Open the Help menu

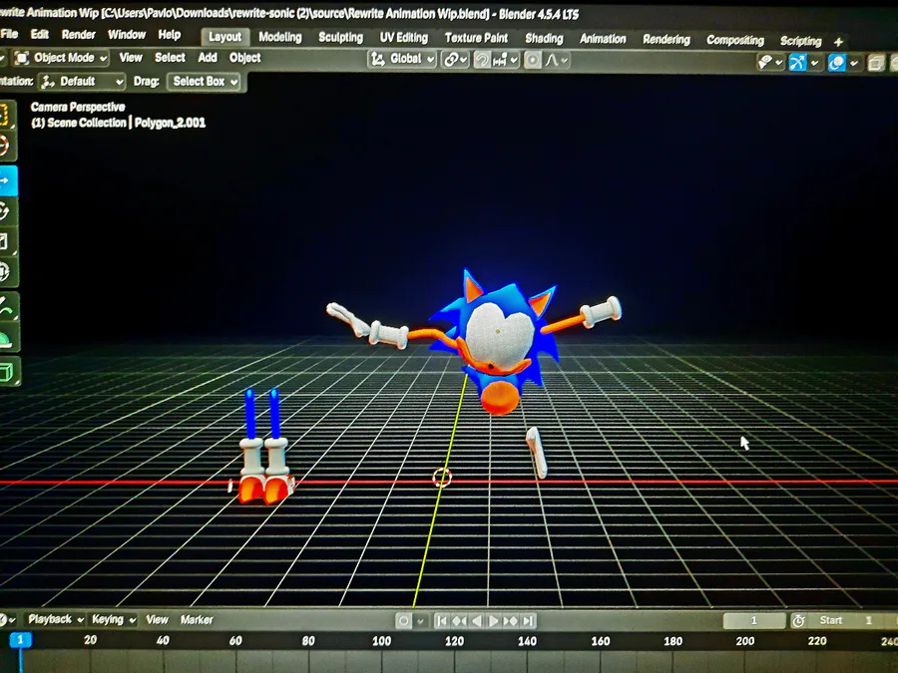pyautogui.click(x=170, y=35)
